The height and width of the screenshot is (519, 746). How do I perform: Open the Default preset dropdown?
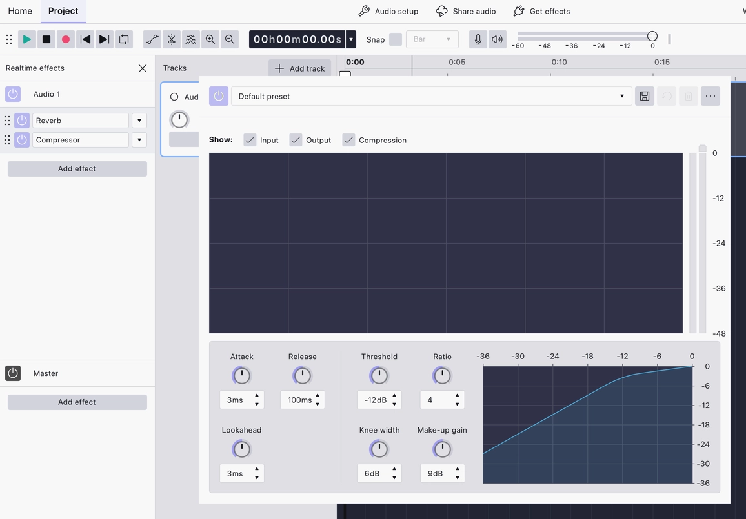(x=432, y=97)
